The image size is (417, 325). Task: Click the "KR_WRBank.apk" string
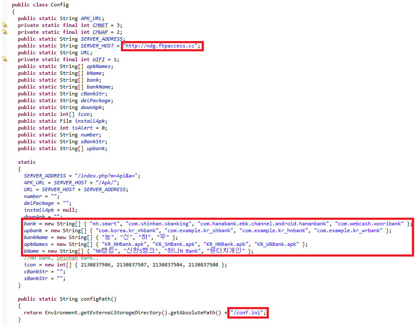(x=276, y=244)
